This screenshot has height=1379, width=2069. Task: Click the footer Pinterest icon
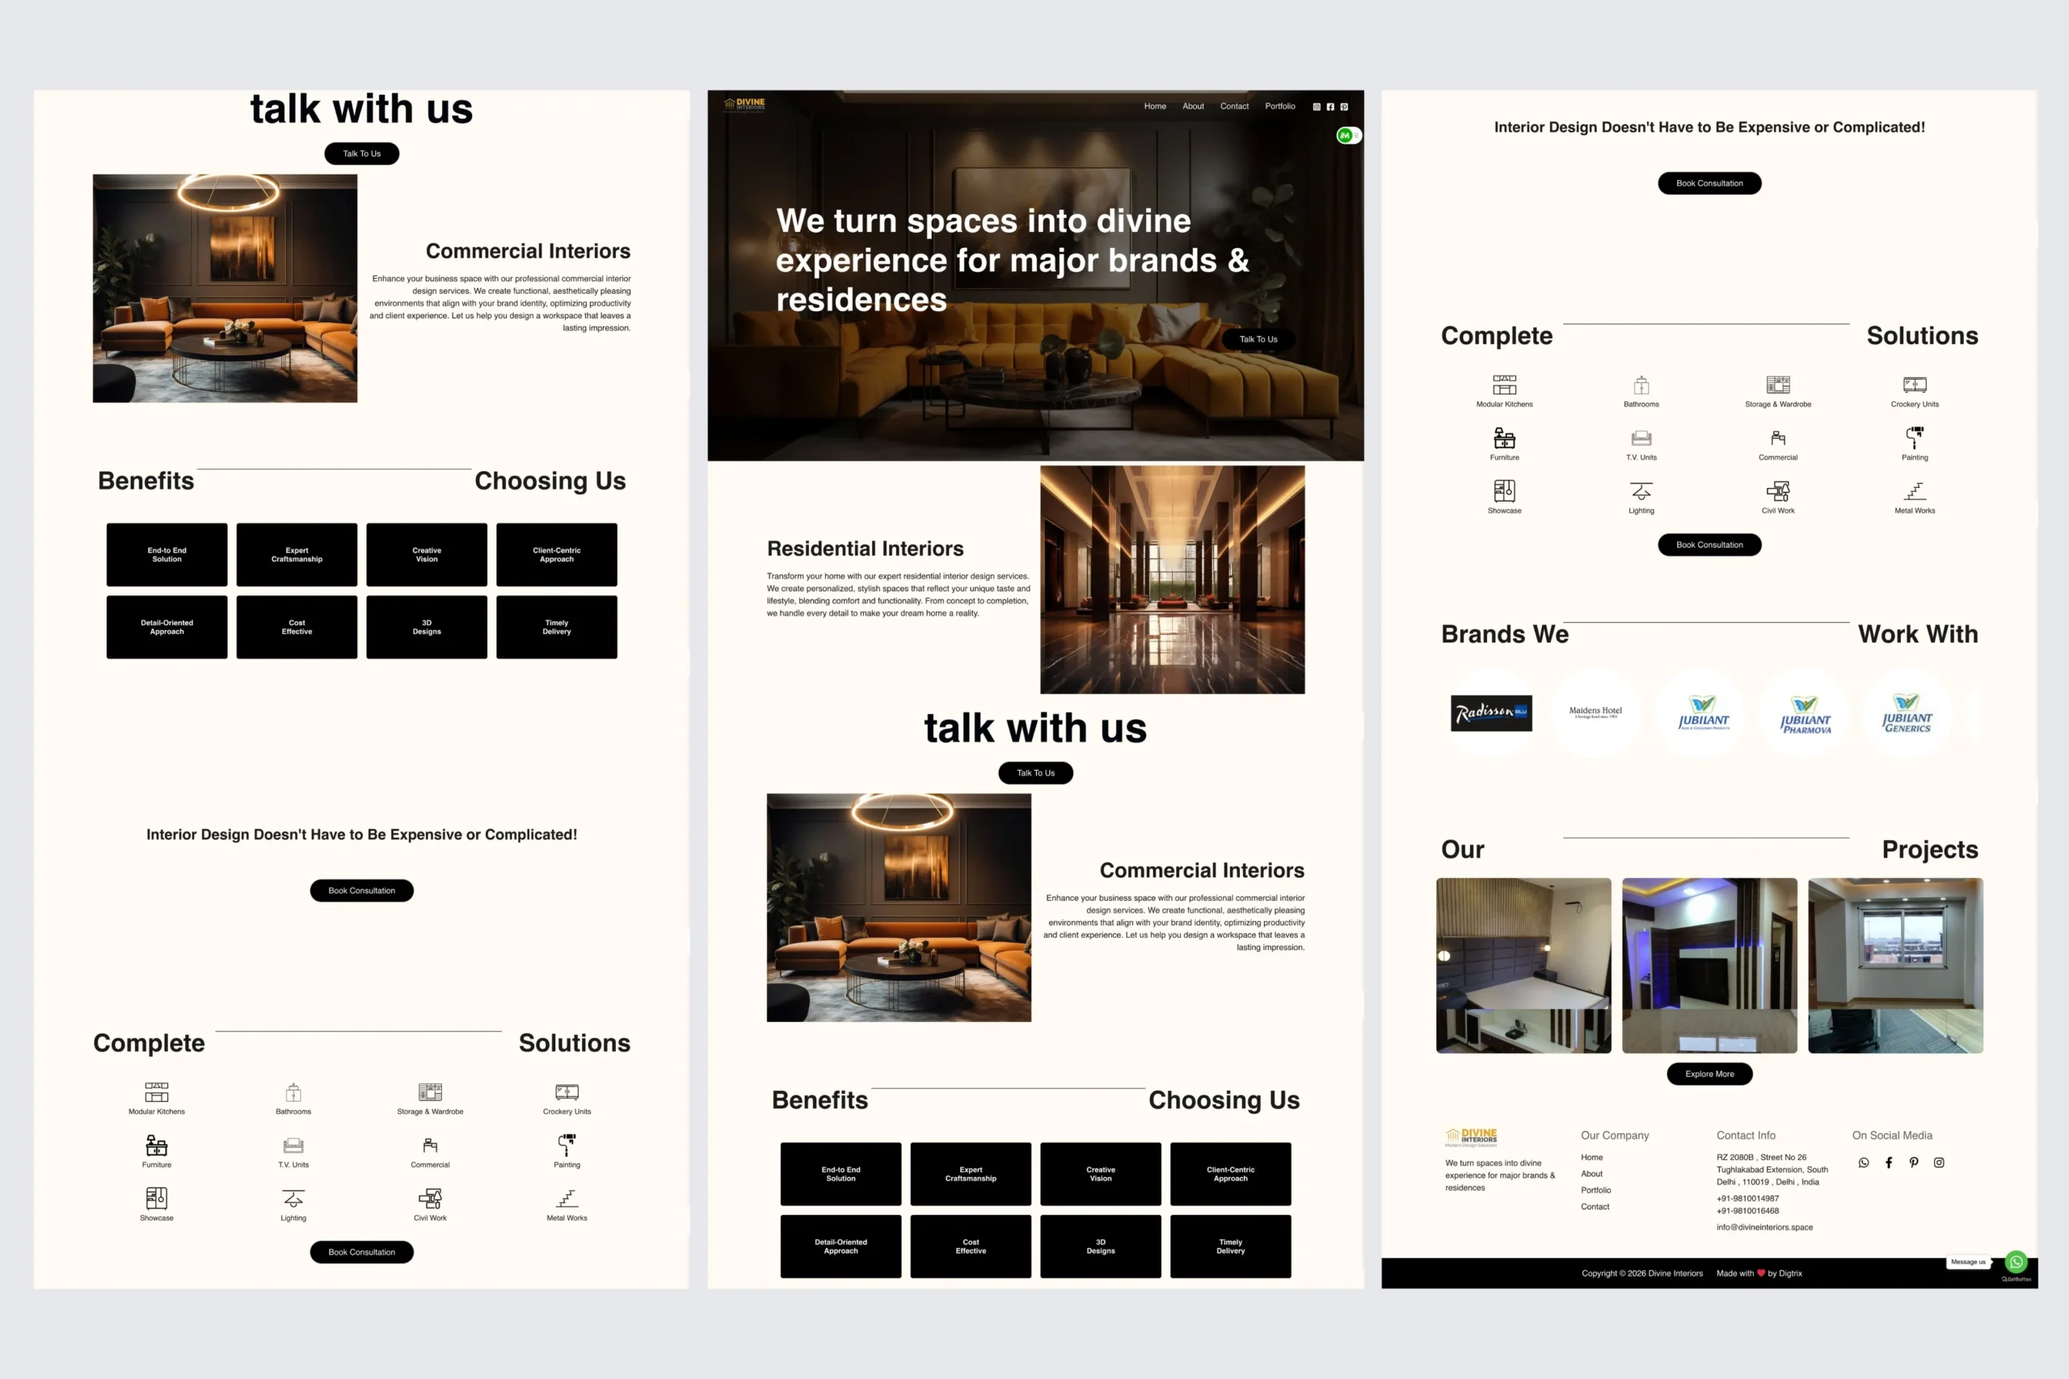[x=1913, y=1162]
